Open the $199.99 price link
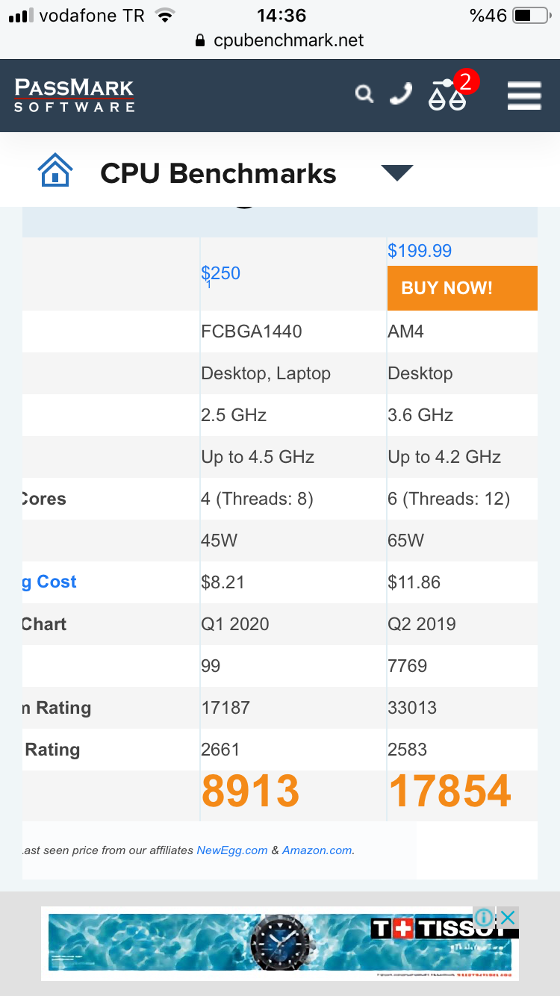 pos(420,251)
